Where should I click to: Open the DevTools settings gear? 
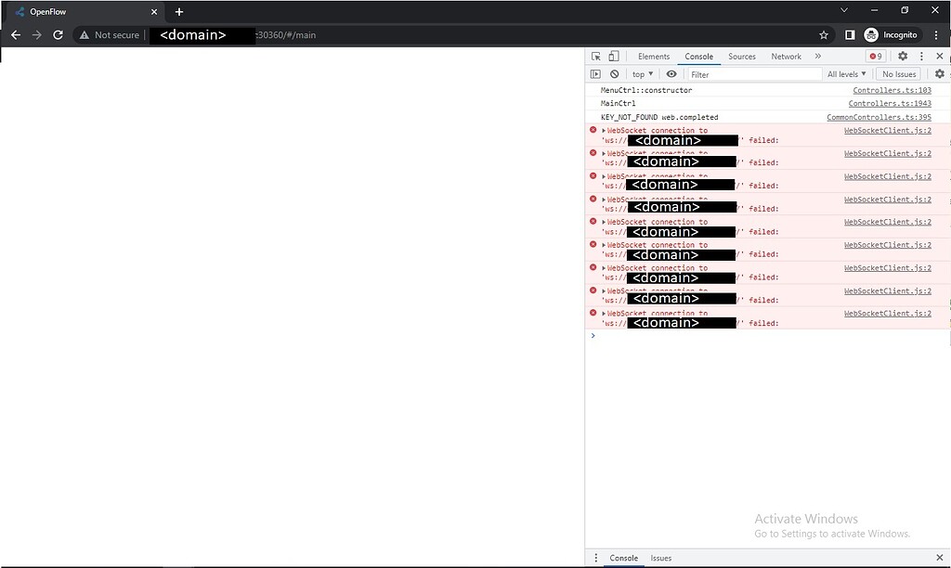tap(903, 56)
